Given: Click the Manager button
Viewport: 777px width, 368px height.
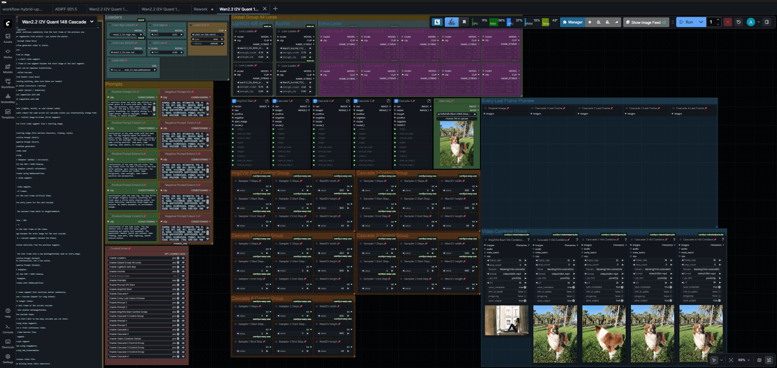Looking at the screenshot, I should pyautogui.click(x=573, y=22).
